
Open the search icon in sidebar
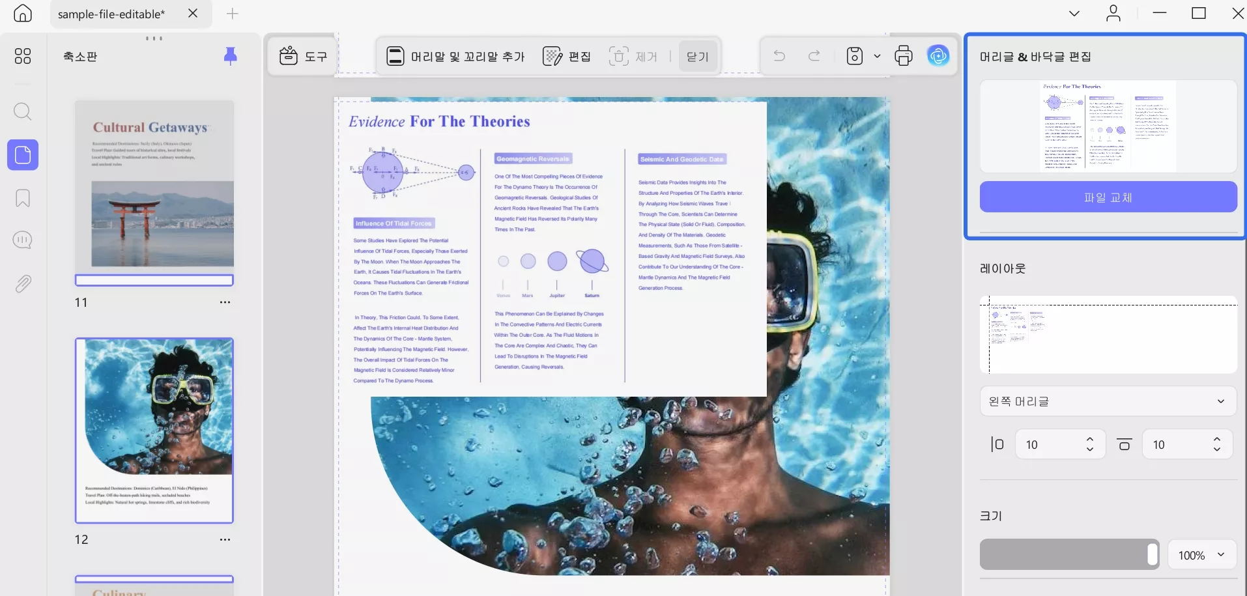point(23,111)
